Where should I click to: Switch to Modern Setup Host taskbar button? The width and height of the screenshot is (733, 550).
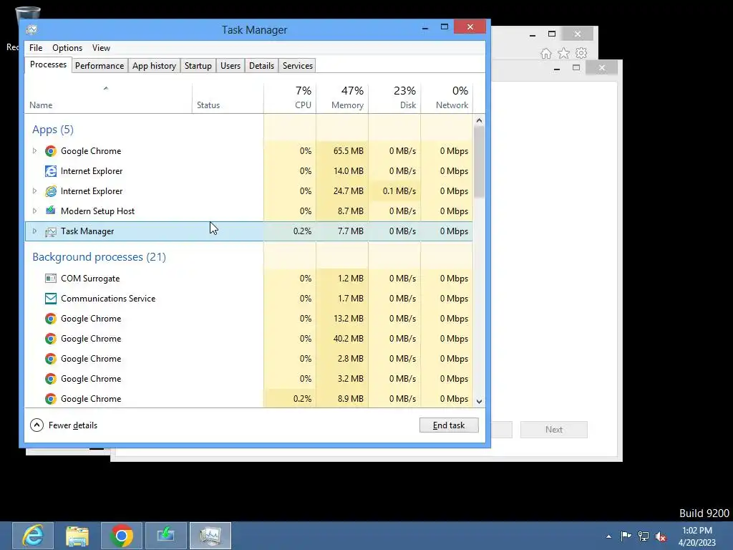(x=166, y=536)
